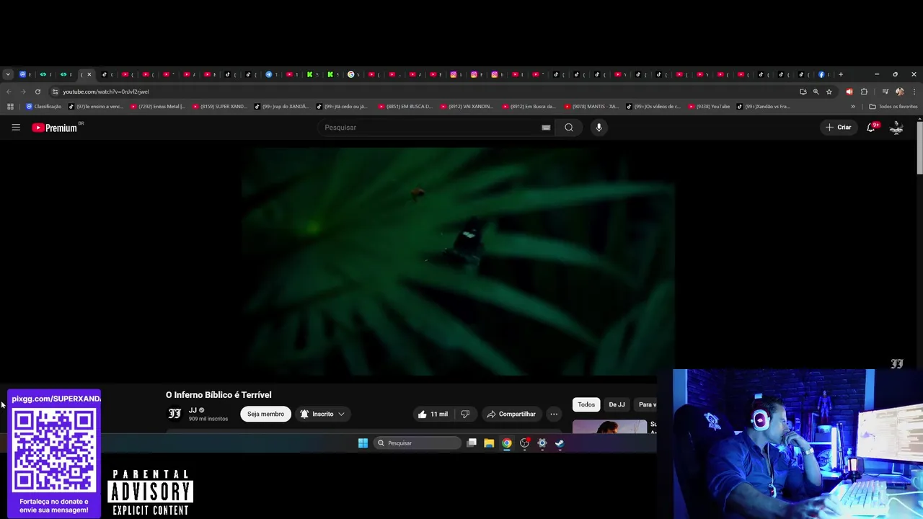Open the Chrome Extensions puzzle icon
Image resolution: width=923 pixels, height=519 pixels.
click(864, 92)
